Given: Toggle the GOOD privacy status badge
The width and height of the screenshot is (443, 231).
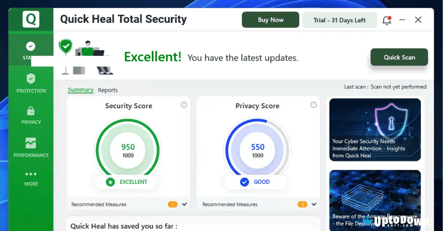Looking at the screenshot, I should click(x=255, y=182).
